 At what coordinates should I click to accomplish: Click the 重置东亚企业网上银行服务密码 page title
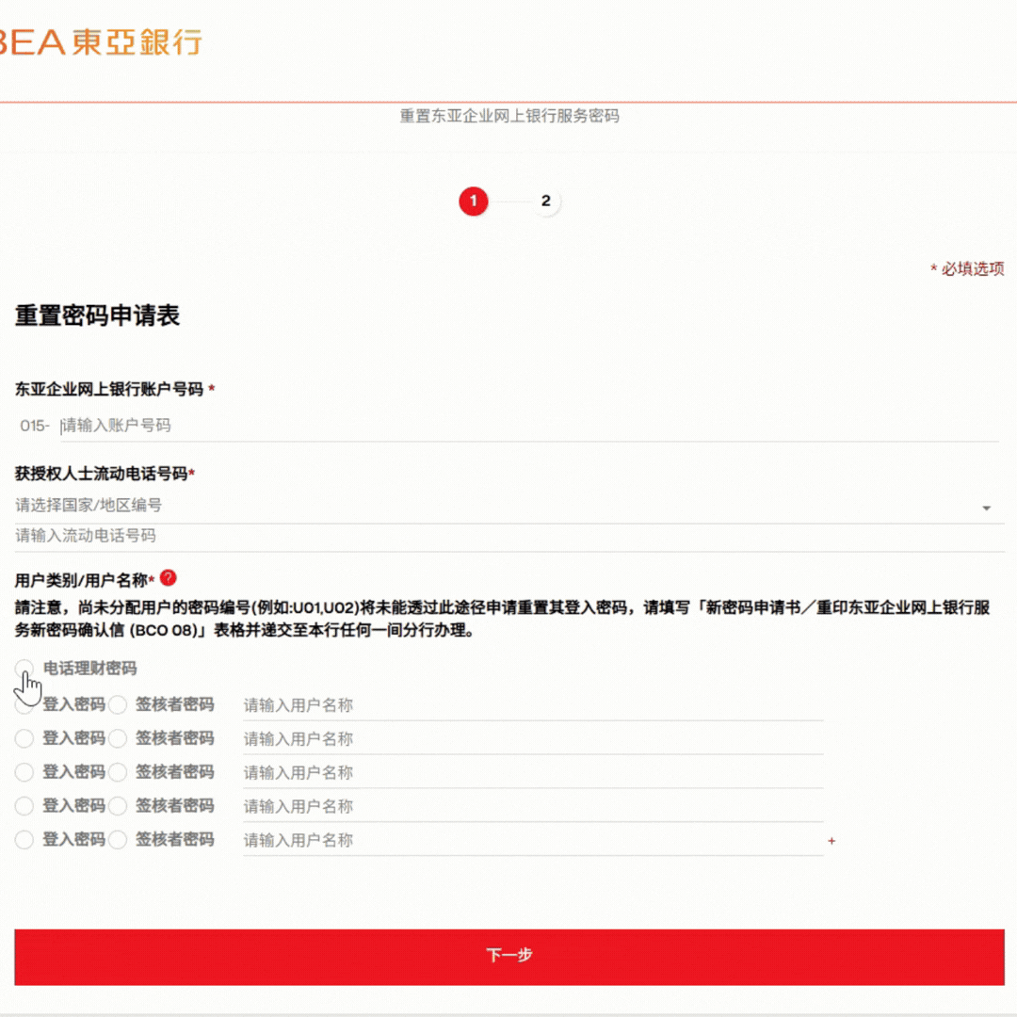[509, 116]
